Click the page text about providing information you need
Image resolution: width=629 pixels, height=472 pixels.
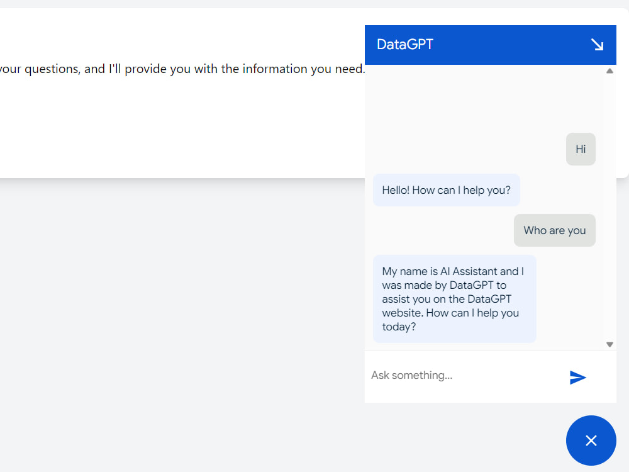(182, 69)
